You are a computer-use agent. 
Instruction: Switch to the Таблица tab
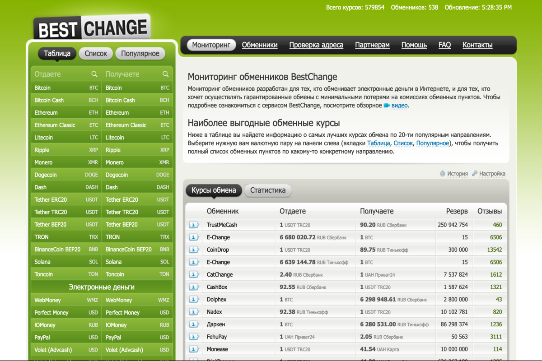coord(57,53)
